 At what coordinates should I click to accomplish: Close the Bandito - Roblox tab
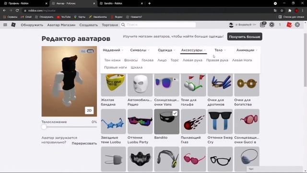142,3
